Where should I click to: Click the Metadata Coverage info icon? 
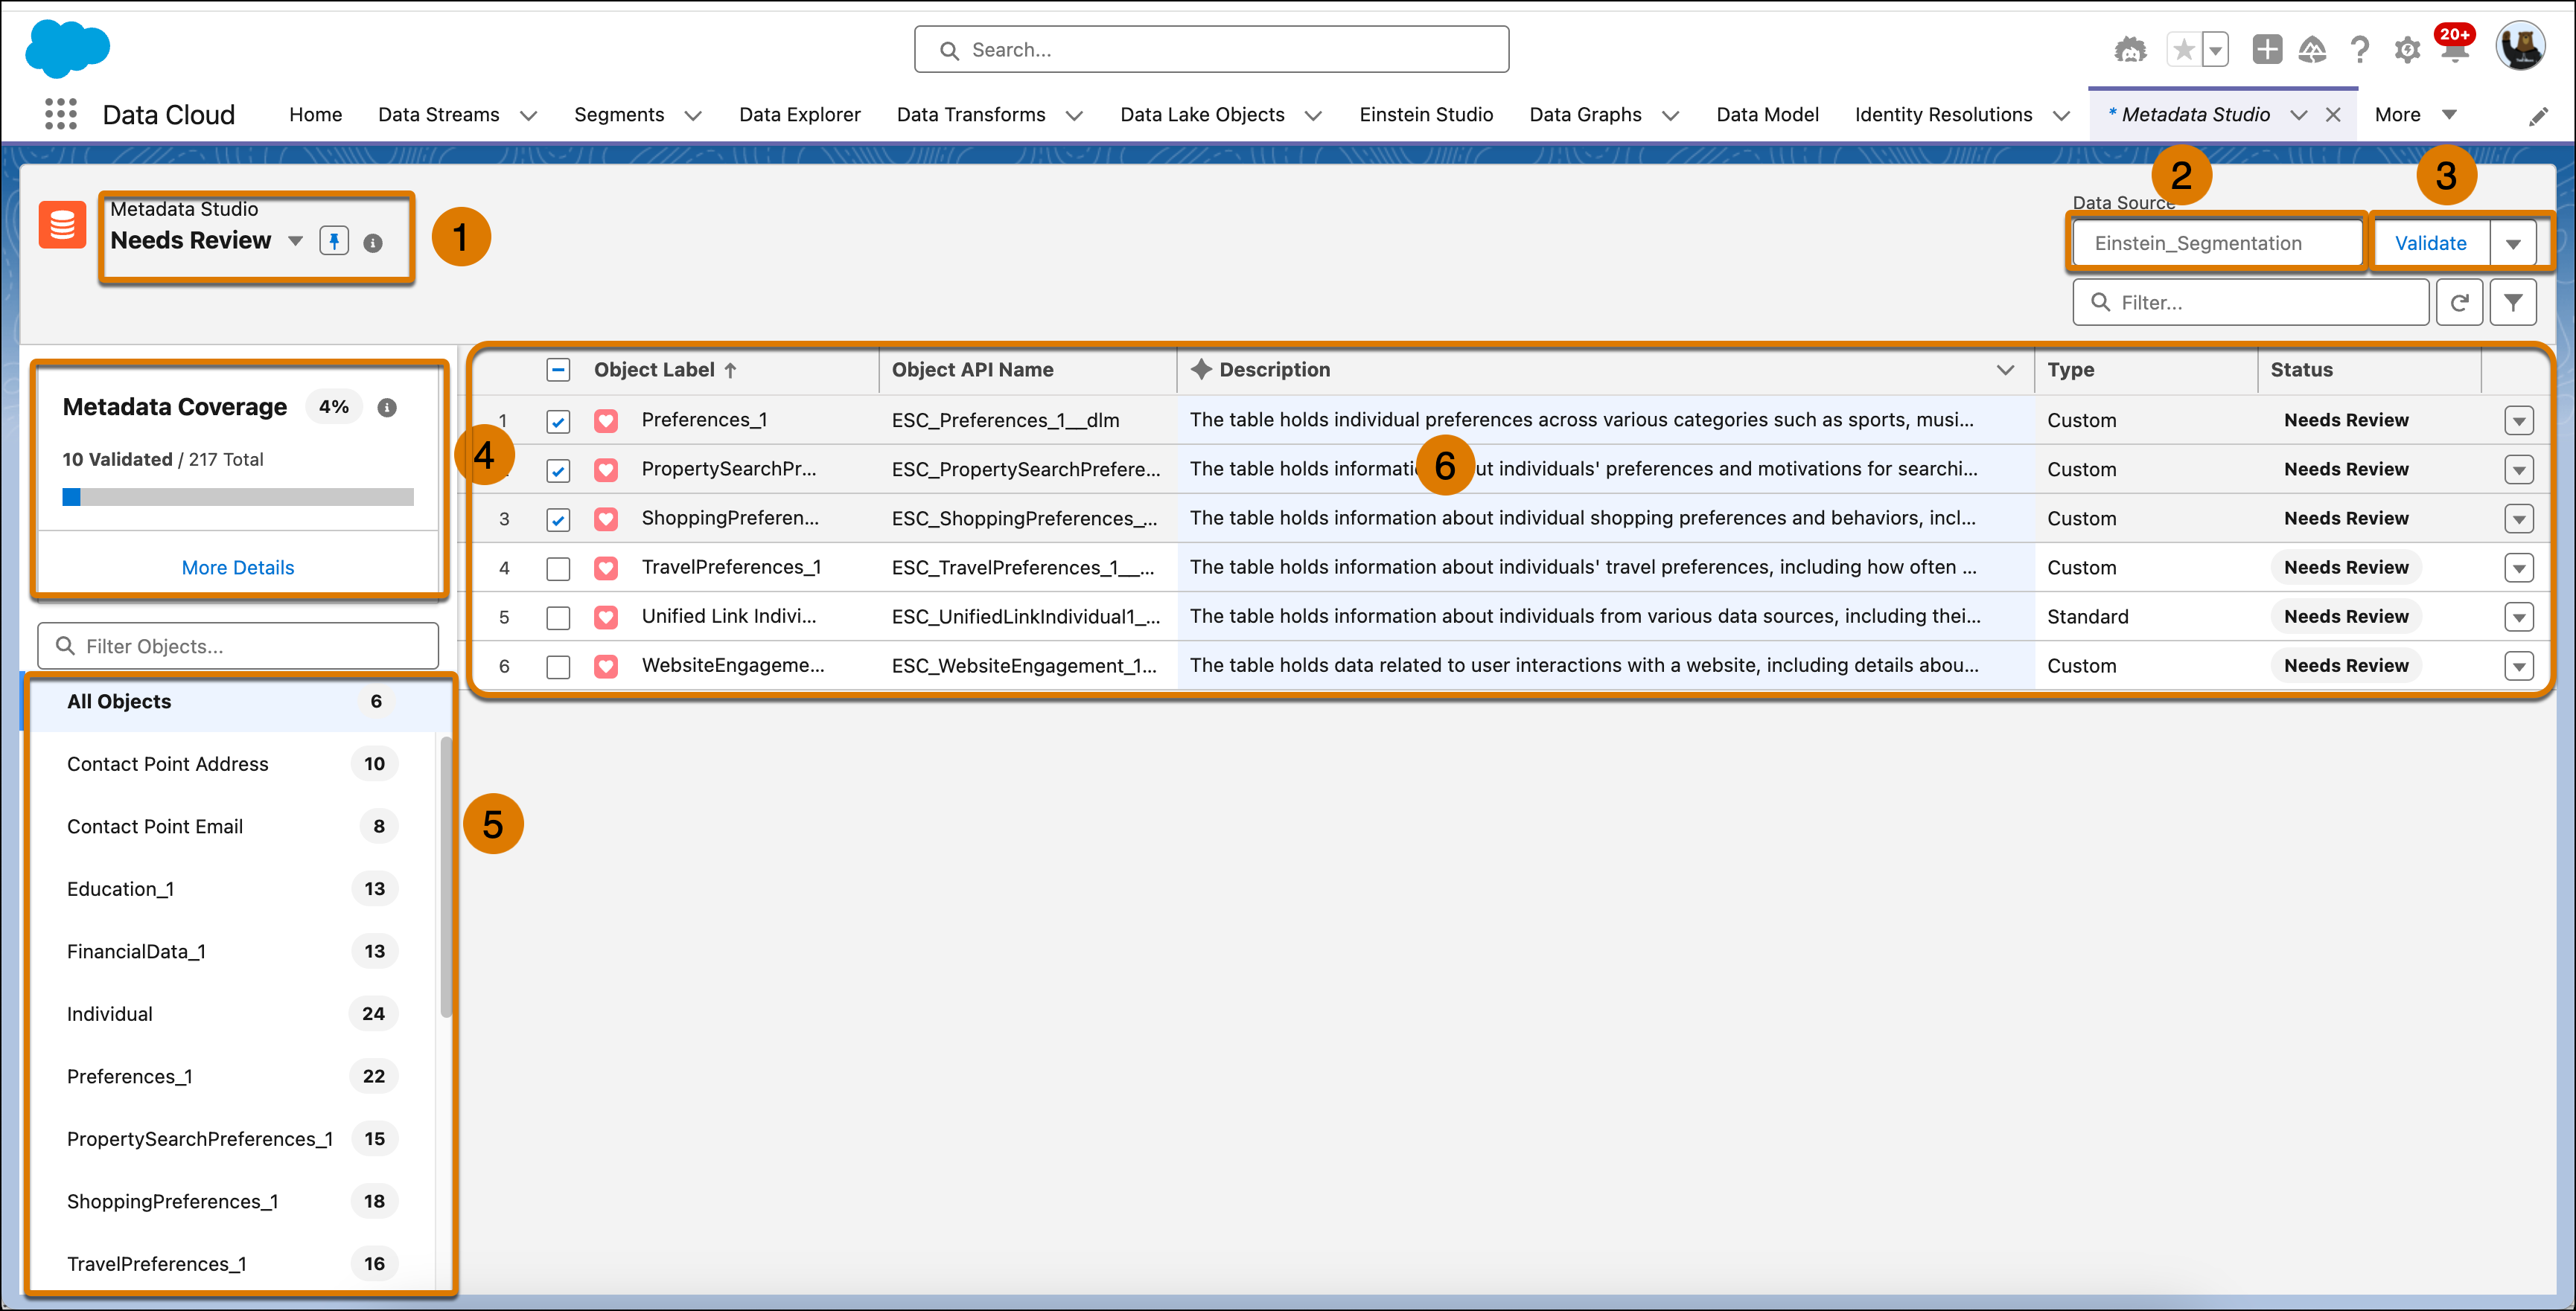tap(387, 408)
